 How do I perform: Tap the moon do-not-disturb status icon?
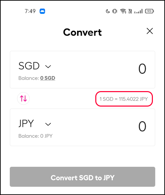108,11
